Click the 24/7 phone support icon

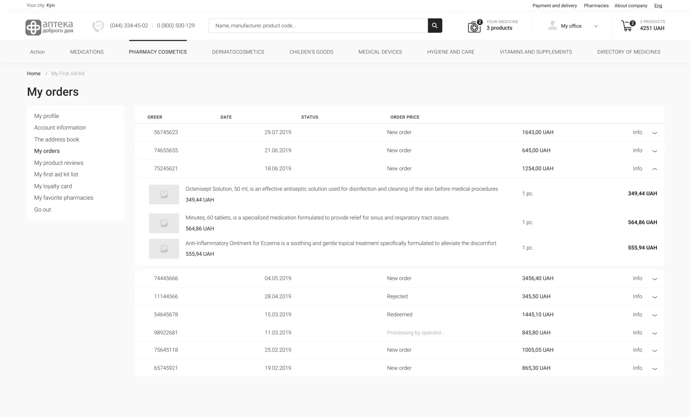coord(98,26)
